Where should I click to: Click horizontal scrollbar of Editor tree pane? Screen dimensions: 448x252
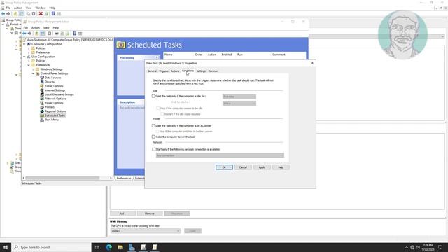click(x=62, y=178)
